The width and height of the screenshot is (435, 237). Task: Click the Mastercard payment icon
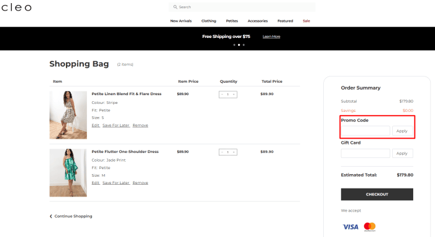370,226
